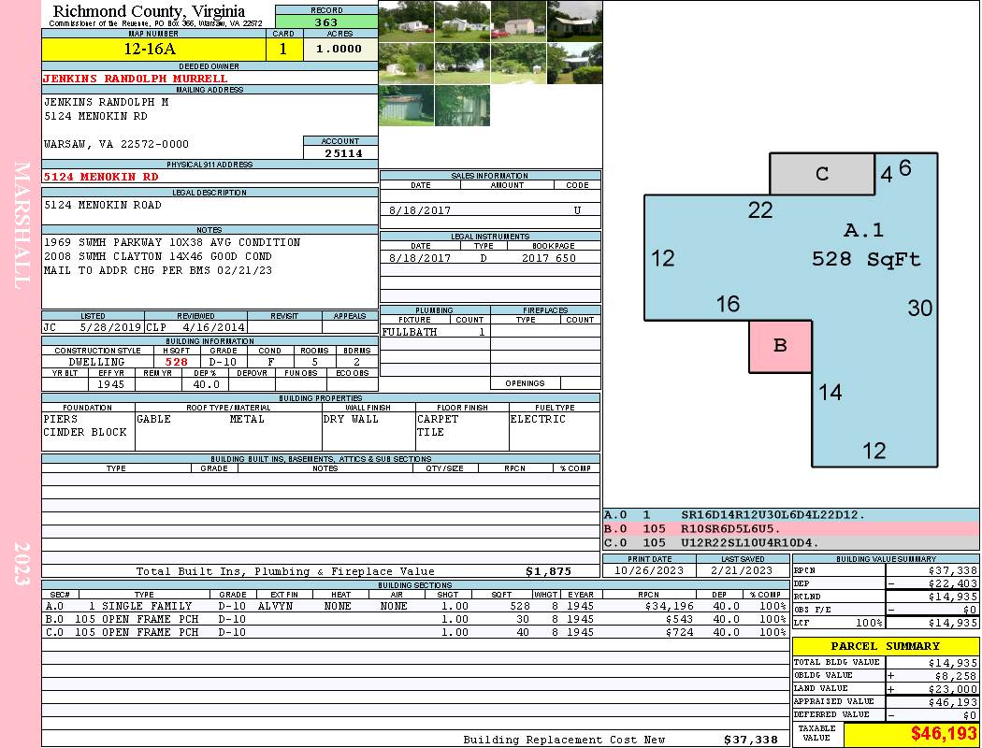Image resolution: width=982 pixels, height=748 pixels.
Task: Select roof material METAL
Action: (x=247, y=419)
